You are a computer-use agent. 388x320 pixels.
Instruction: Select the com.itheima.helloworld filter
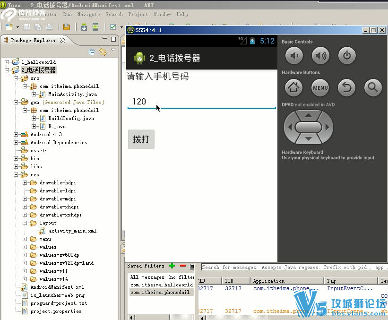161,285
